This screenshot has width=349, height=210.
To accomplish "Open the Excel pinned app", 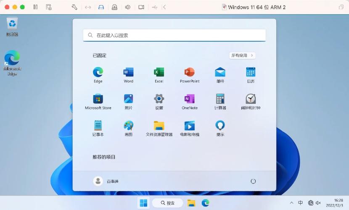I will (x=159, y=75).
